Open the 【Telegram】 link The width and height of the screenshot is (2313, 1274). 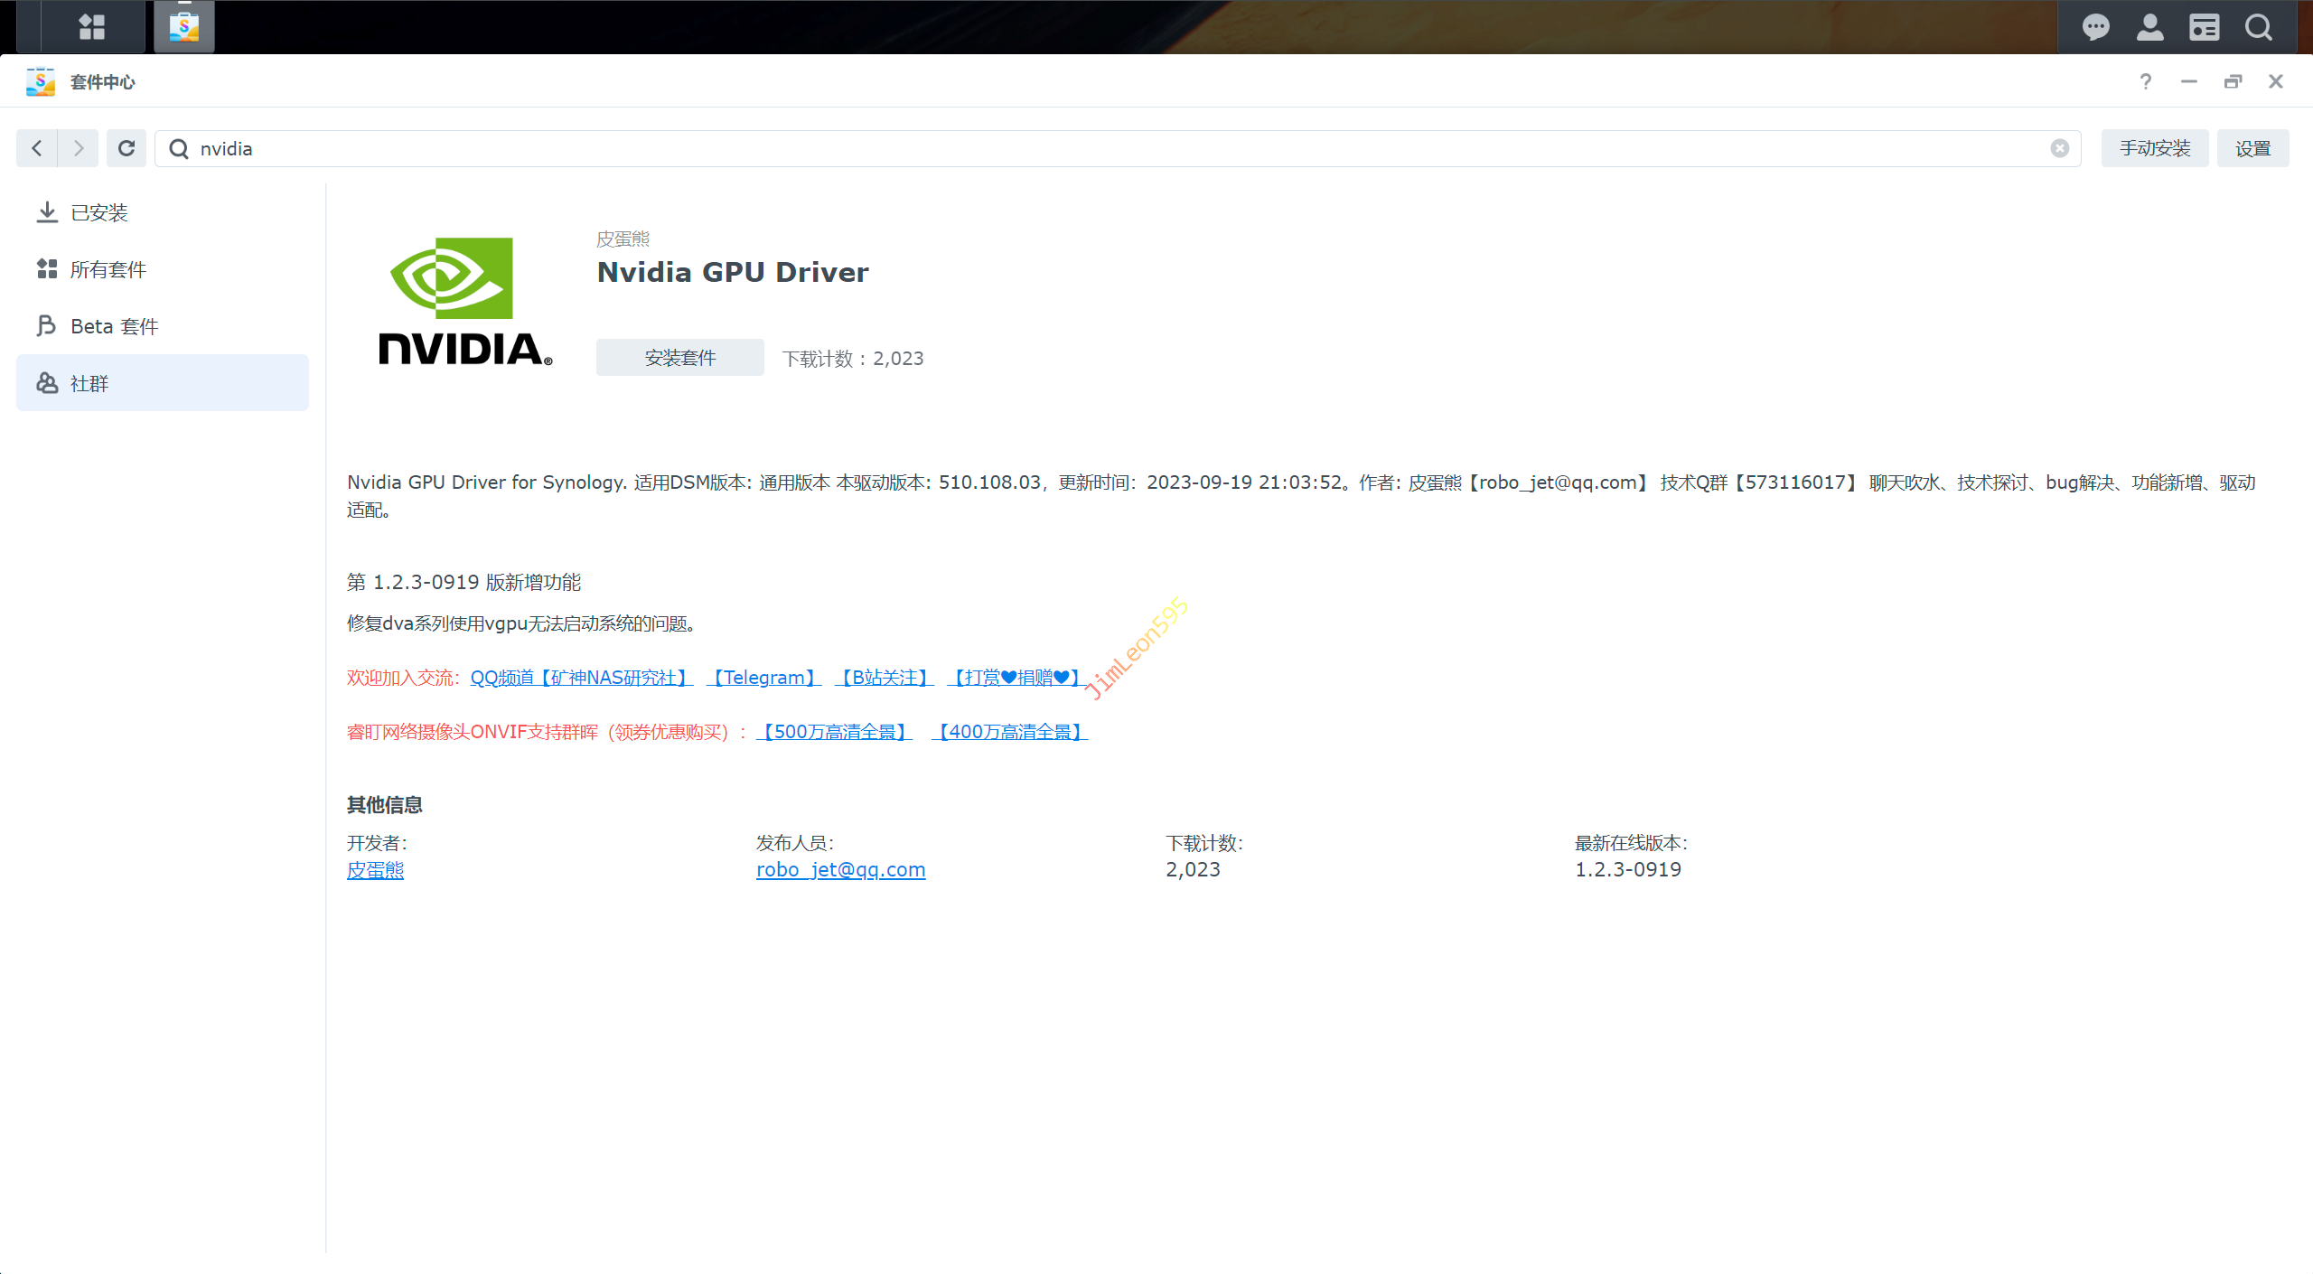click(764, 678)
